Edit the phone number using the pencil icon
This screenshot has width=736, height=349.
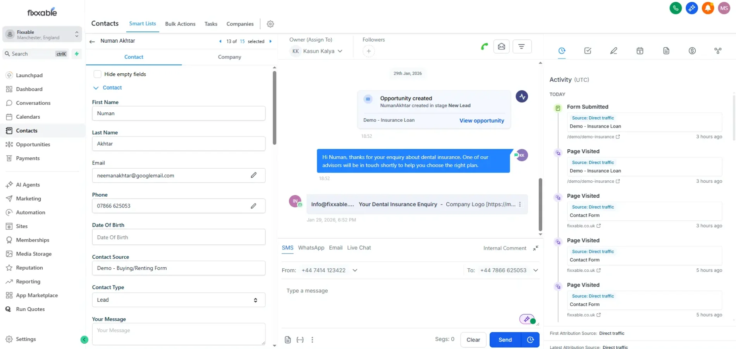(253, 206)
